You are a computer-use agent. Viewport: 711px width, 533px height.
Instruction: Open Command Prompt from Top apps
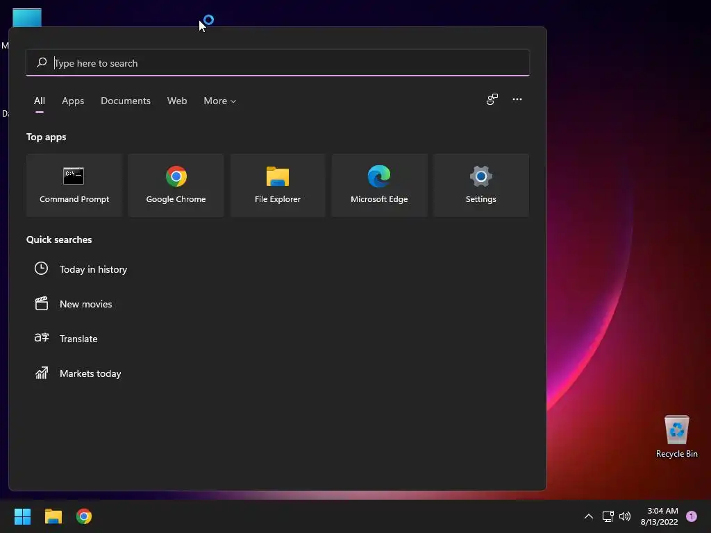click(x=74, y=185)
